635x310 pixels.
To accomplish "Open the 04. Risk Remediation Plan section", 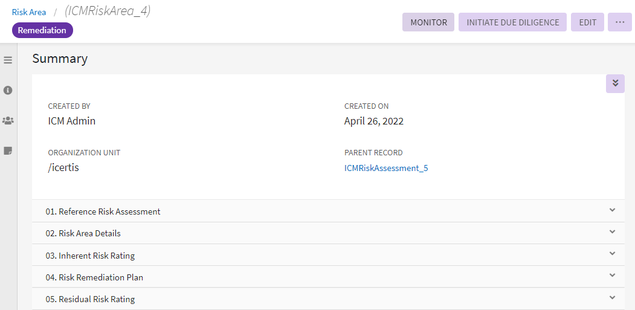I will click(x=94, y=277).
